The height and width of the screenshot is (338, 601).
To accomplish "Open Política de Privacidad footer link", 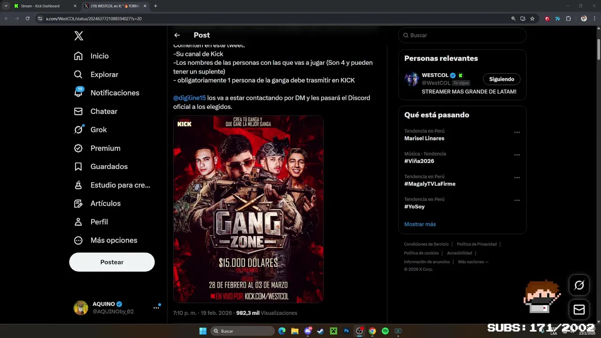I will 477,244.
